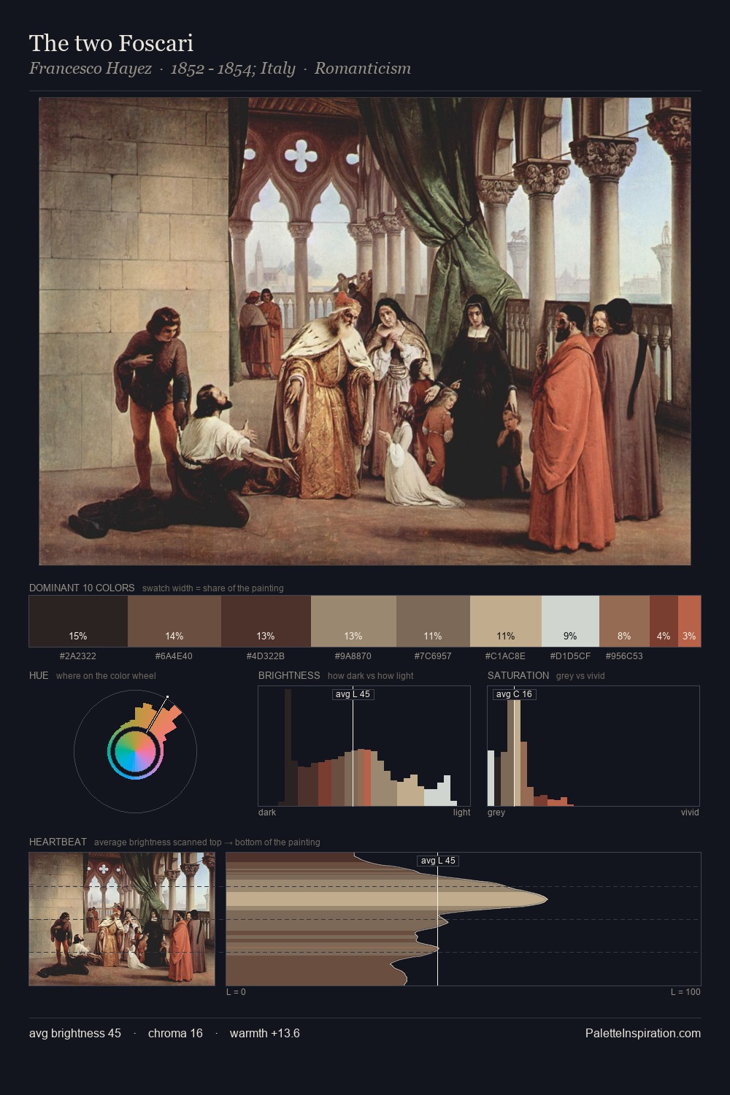The width and height of the screenshot is (730, 1095).
Task: Click the 'light' axis label under brightness
Action: 462,812
